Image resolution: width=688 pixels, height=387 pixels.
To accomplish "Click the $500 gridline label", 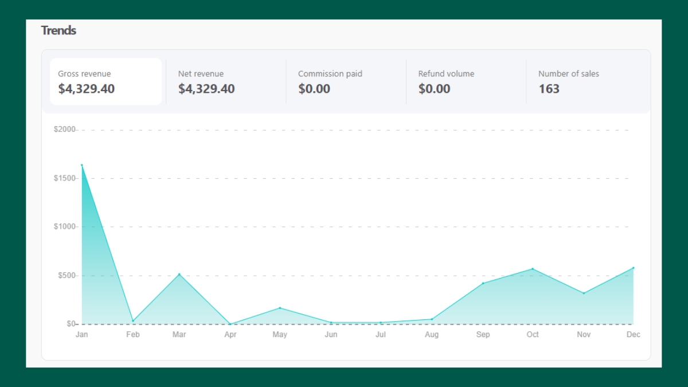I will point(66,275).
